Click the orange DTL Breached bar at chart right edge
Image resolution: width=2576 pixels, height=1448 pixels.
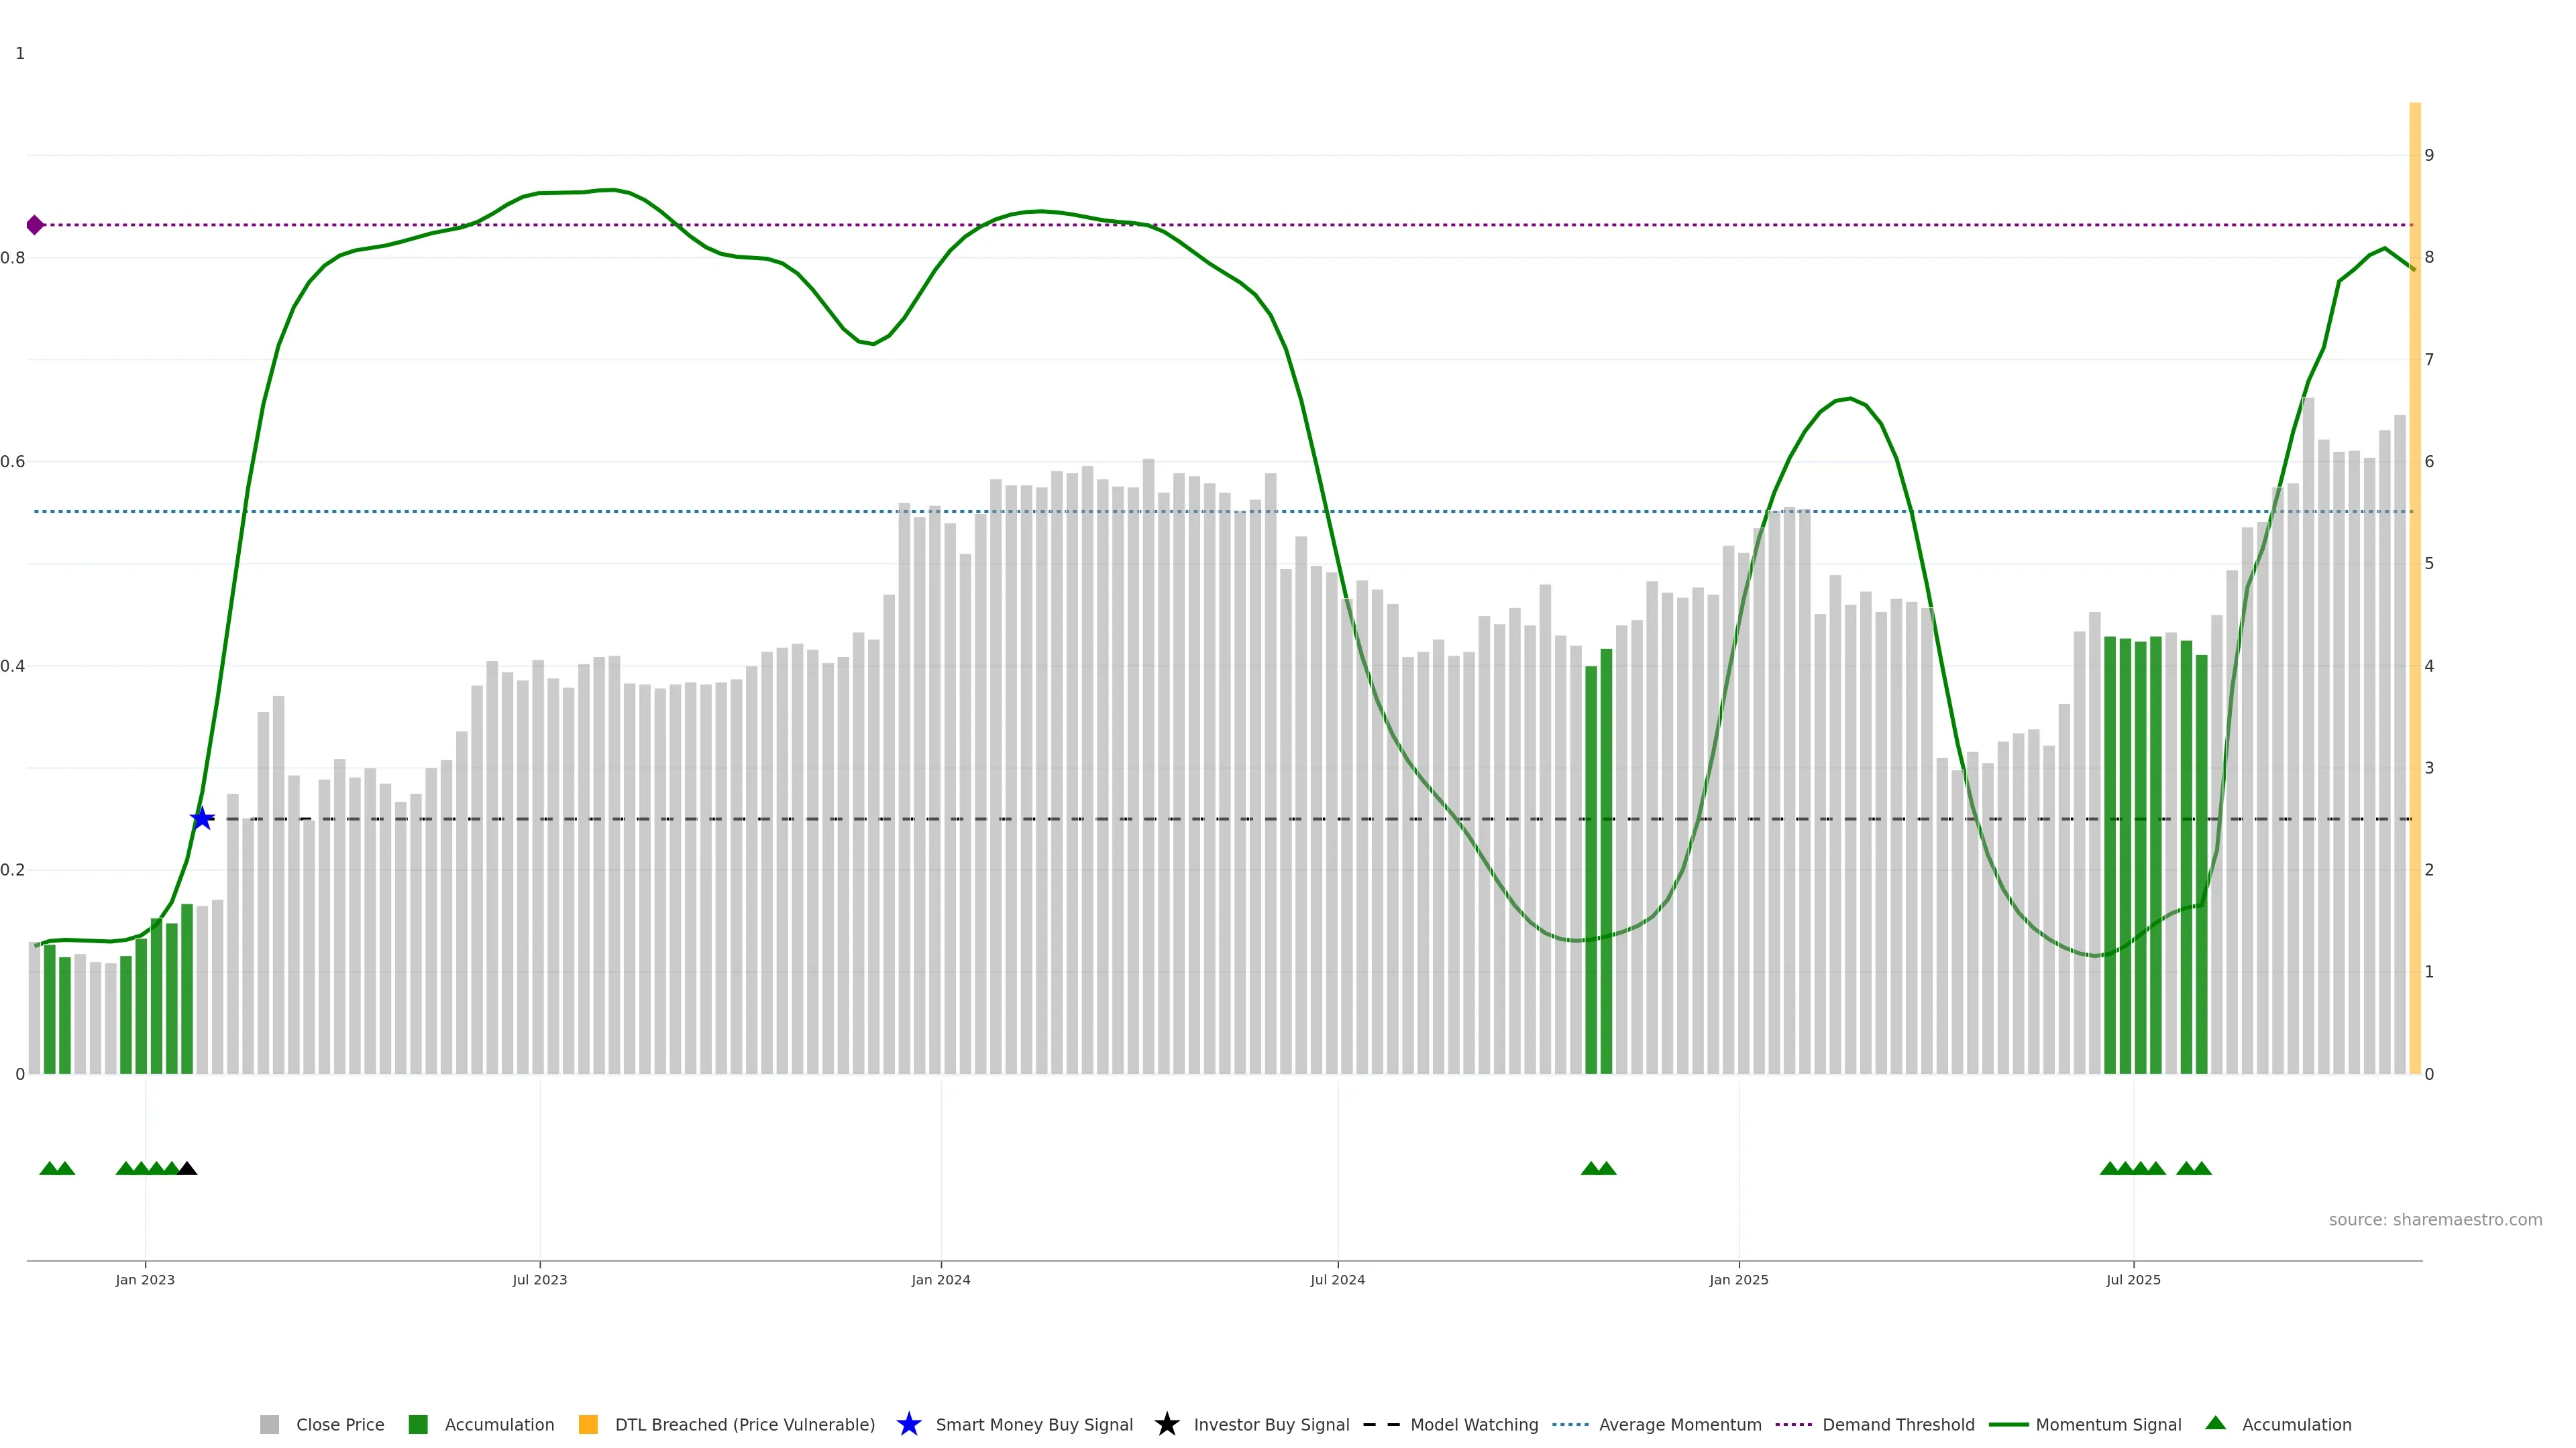point(2414,599)
